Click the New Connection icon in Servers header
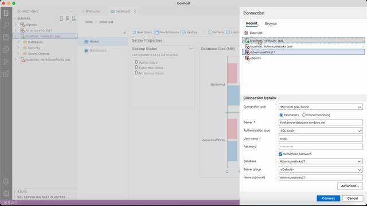The image size is (367, 206). (x=61, y=18)
